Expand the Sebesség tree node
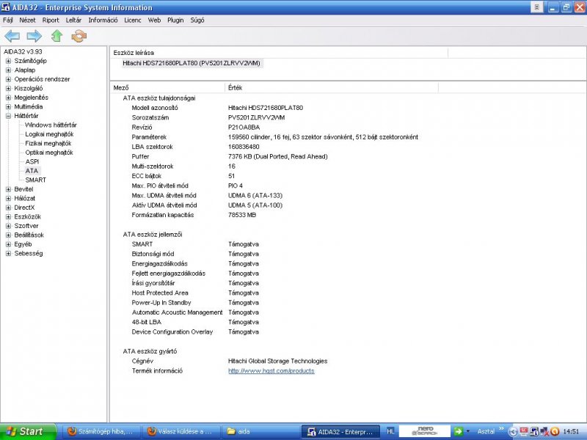Viewport: 587px width, 440px height. [8, 253]
